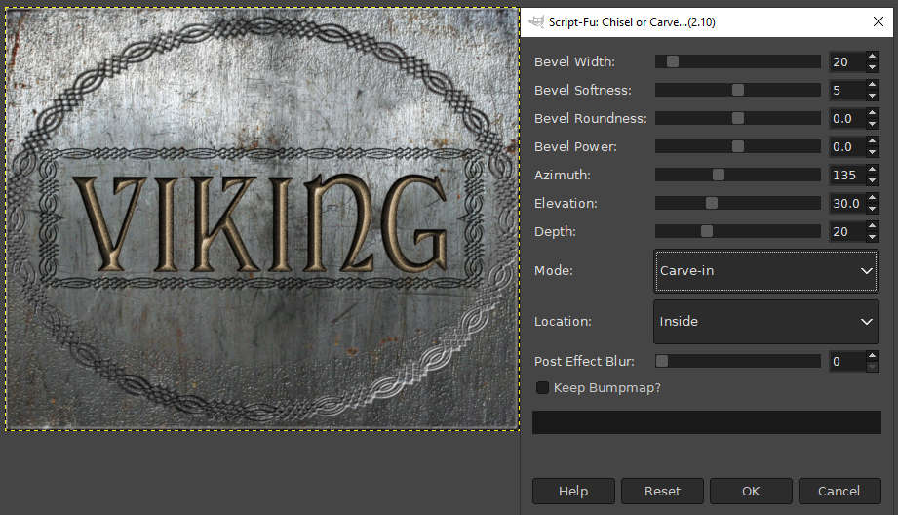Reset the script parameters to defaults
The image size is (898, 515).
pos(662,491)
